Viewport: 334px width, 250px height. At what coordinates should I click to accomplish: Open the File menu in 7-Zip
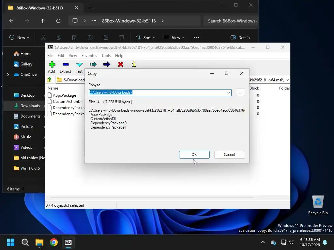tap(50, 55)
